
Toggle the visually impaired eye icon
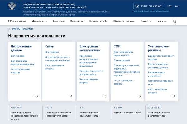coord(170,6)
